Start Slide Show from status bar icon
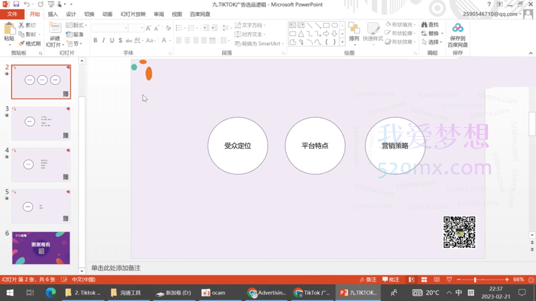 coord(449,279)
